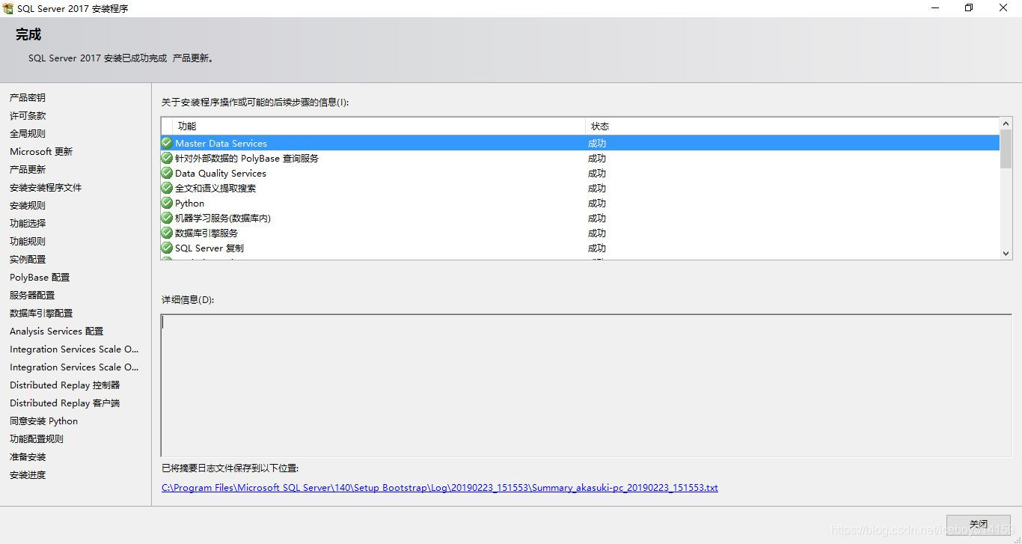Click feature list scrollbar down arrow

1006,254
